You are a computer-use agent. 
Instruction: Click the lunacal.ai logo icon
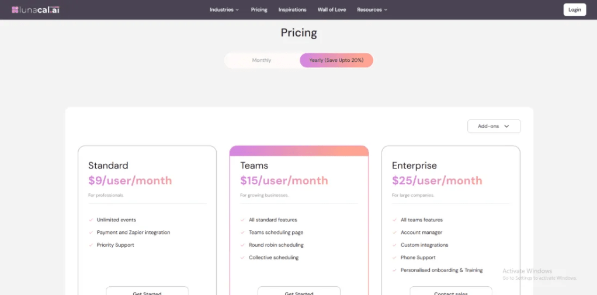point(15,9)
